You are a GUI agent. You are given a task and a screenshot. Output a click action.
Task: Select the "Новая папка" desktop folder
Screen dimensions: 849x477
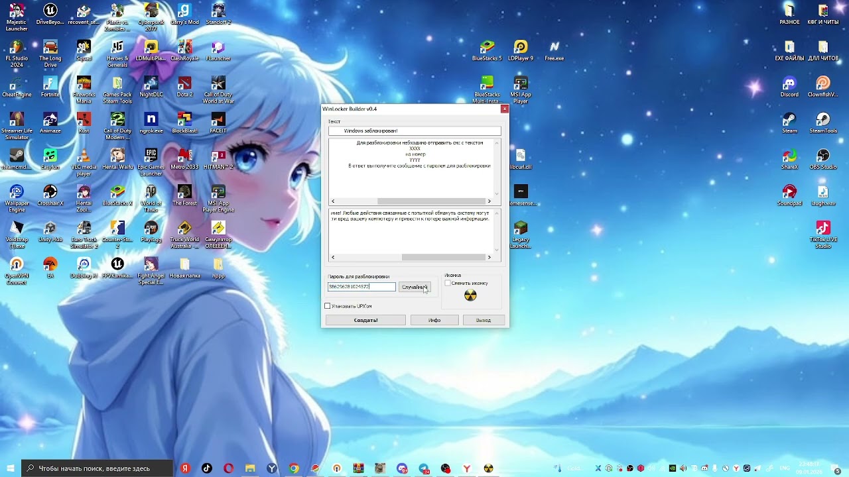pos(184,268)
